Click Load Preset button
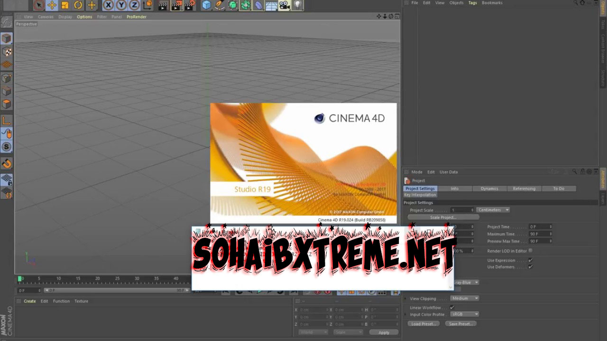 click(423, 324)
